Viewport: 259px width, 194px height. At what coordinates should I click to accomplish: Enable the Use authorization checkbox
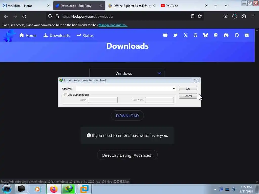pos(66,95)
